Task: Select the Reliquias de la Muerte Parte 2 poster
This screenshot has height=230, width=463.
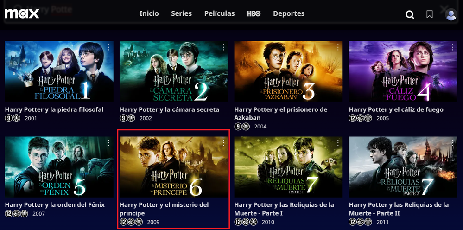Action: click(403, 167)
